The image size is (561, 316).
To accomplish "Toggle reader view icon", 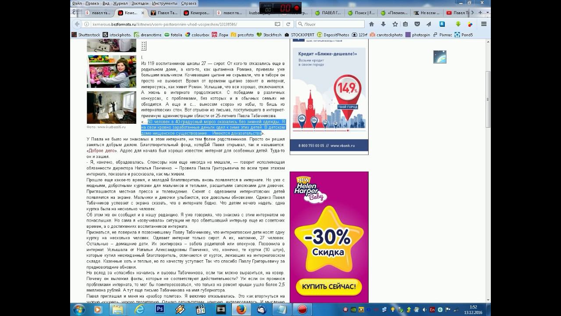I will click(277, 24).
